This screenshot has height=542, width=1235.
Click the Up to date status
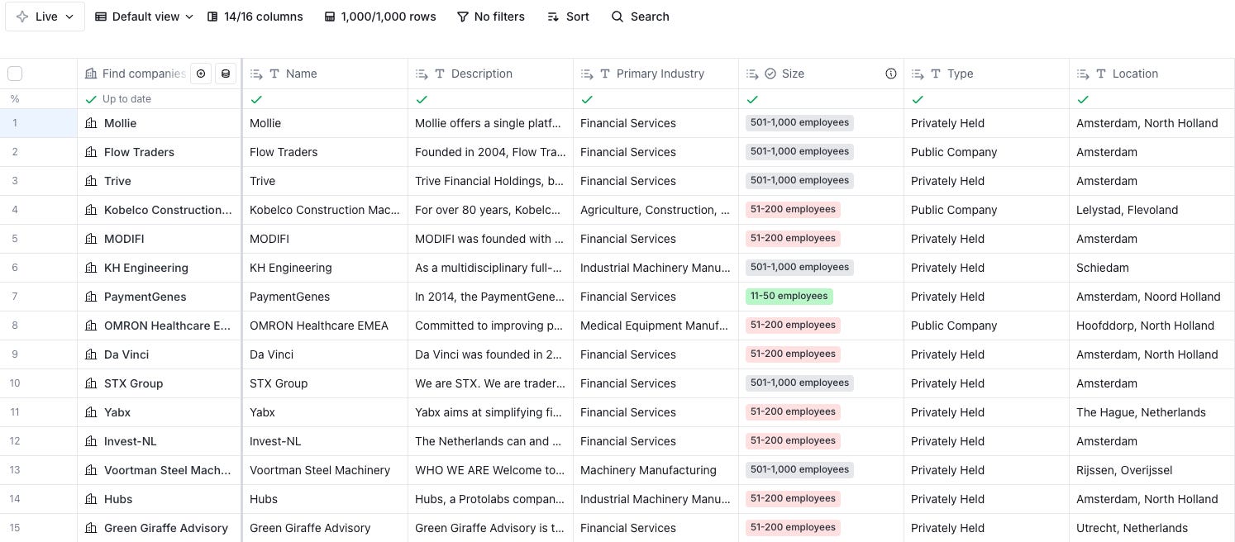(118, 99)
